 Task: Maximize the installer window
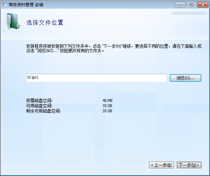(x=191, y=5)
